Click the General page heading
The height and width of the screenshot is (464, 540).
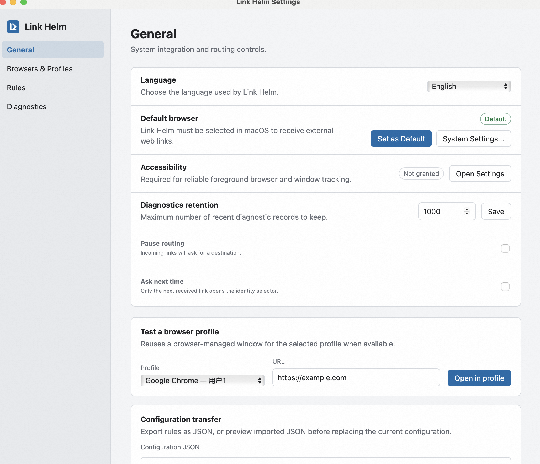tap(153, 34)
